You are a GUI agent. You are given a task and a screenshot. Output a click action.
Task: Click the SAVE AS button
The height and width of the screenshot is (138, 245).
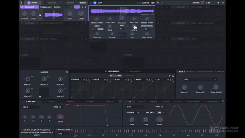point(145,3)
